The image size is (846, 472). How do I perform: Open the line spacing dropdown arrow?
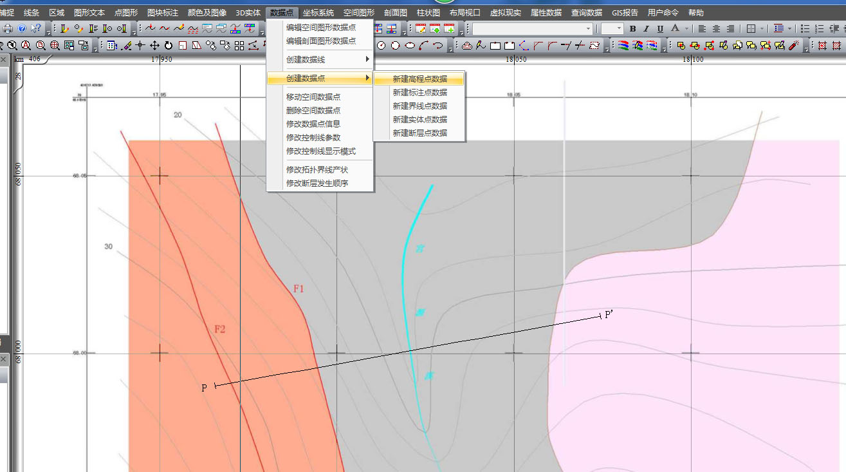[789, 29]
